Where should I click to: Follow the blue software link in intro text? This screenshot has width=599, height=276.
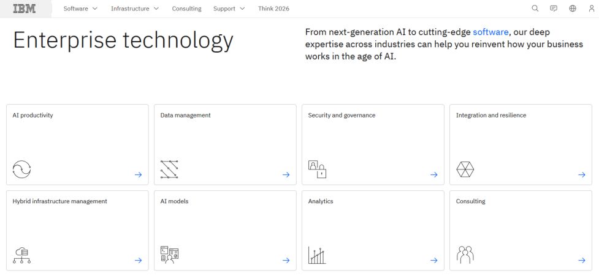point(490,32)
